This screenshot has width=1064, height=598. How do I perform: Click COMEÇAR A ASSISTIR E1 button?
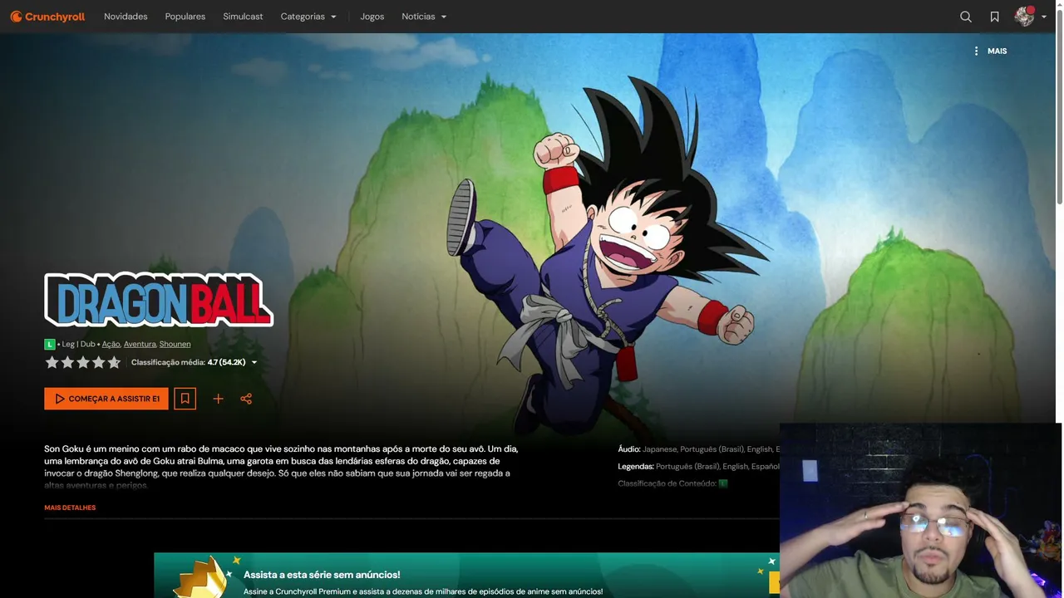click(106, 399)
